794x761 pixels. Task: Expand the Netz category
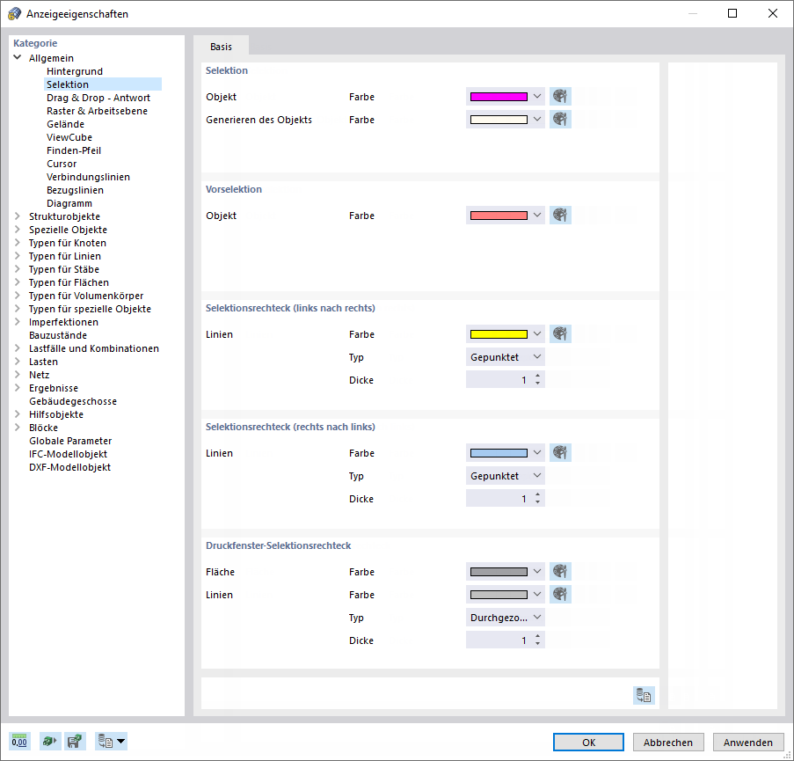pyautogui.click(x=18, y=374)
